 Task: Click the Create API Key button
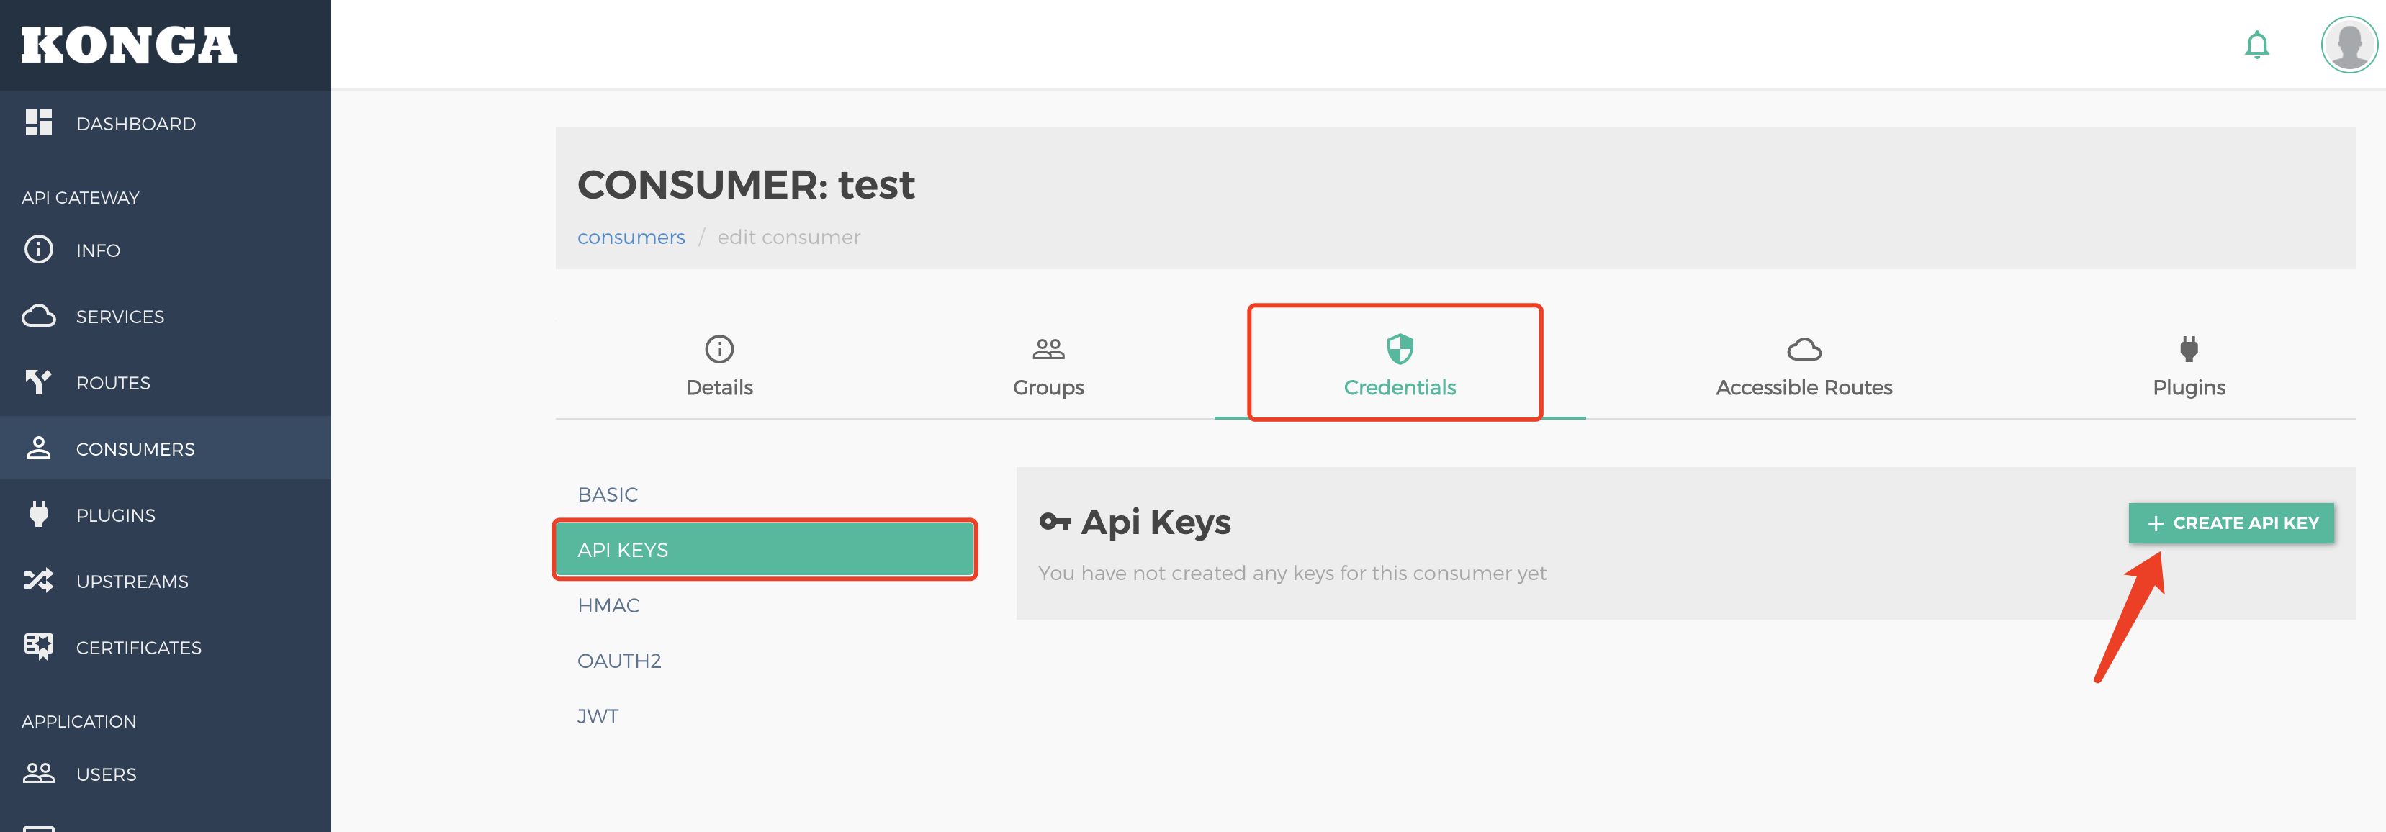(x=2232, y=523)
